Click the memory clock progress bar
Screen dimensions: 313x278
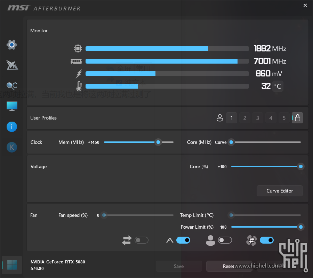tap(167, 61)
